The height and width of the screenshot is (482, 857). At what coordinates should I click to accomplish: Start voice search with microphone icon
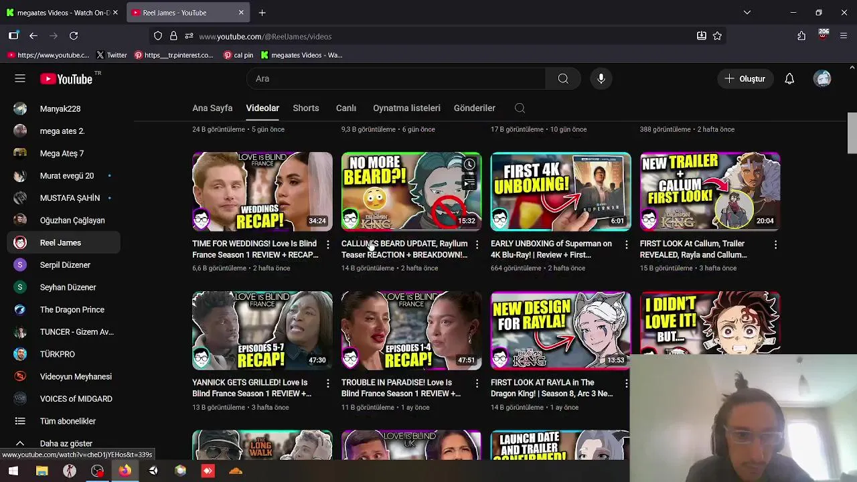601,79
